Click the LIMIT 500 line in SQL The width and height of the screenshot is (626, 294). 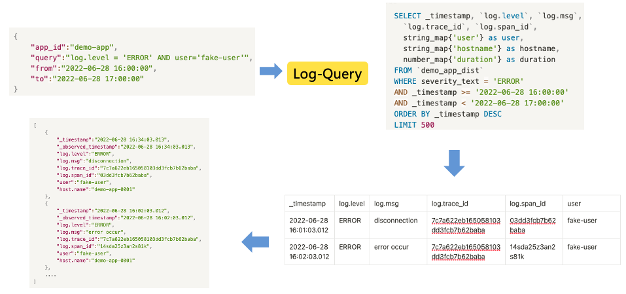tap(413, 124)
